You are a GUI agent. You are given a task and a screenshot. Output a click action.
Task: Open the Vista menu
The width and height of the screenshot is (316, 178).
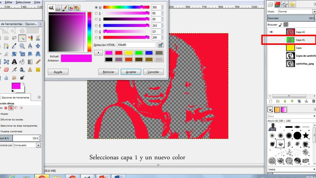[37, 2]
